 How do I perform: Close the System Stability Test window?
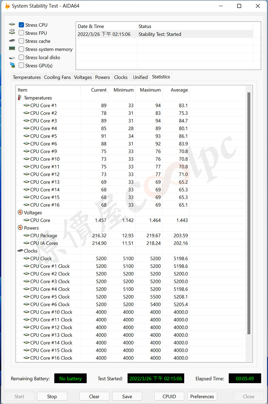(258, 6)
